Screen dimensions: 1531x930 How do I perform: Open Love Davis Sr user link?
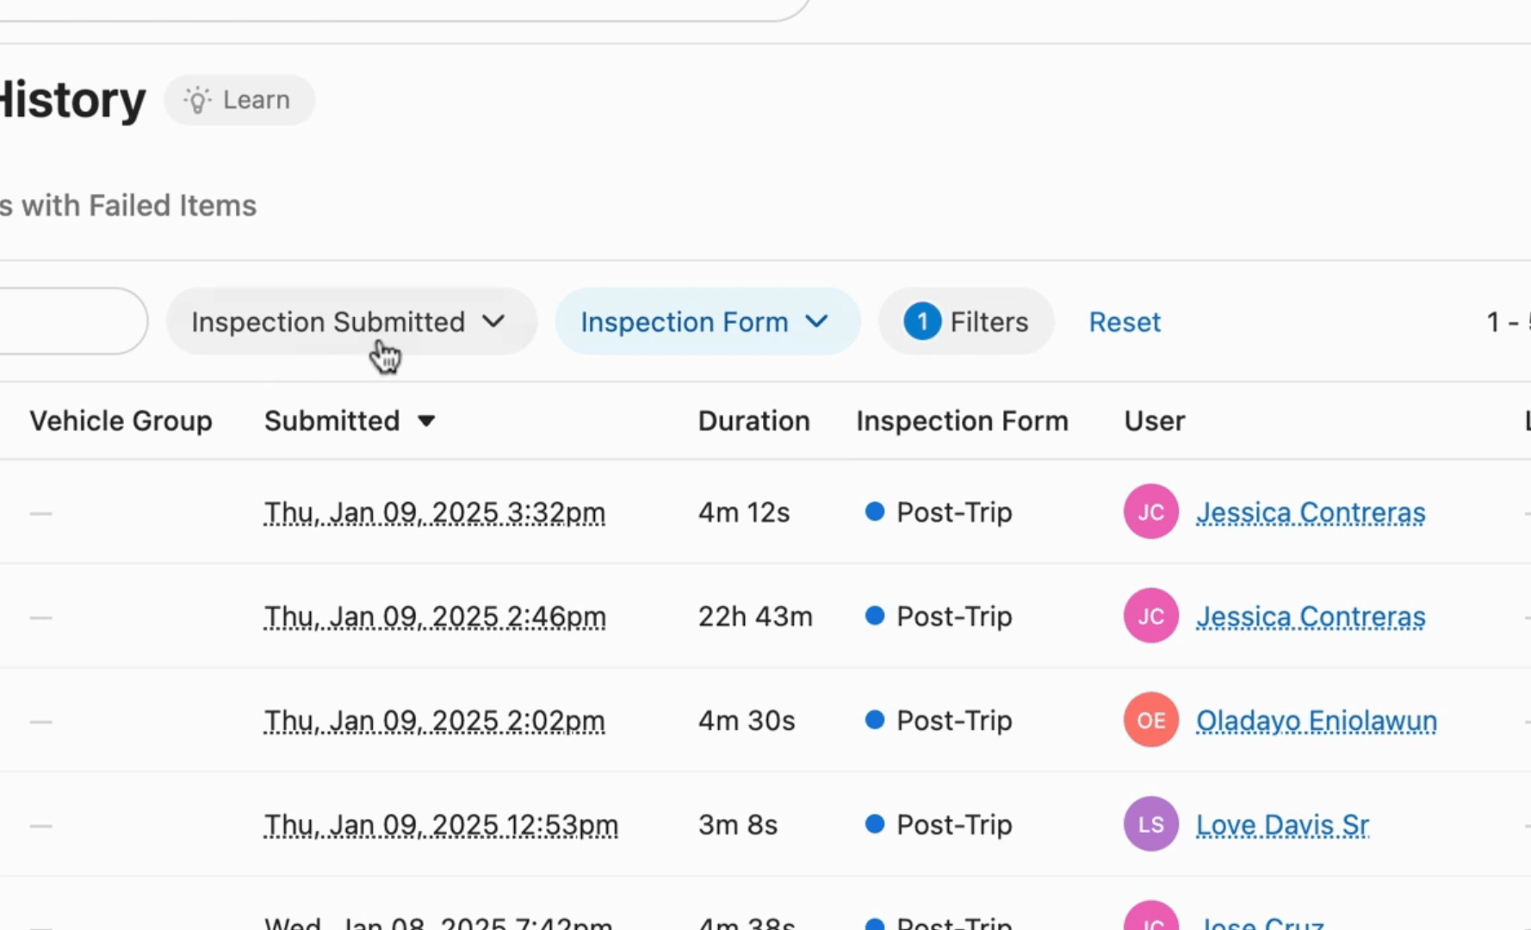point(1282,824)
